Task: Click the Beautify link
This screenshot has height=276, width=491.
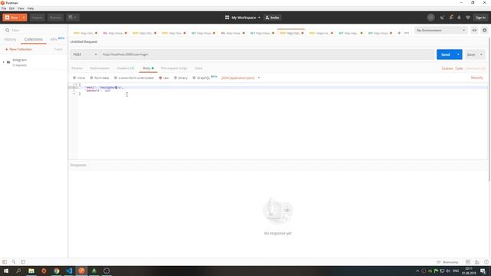Action: tap(476, 77)
